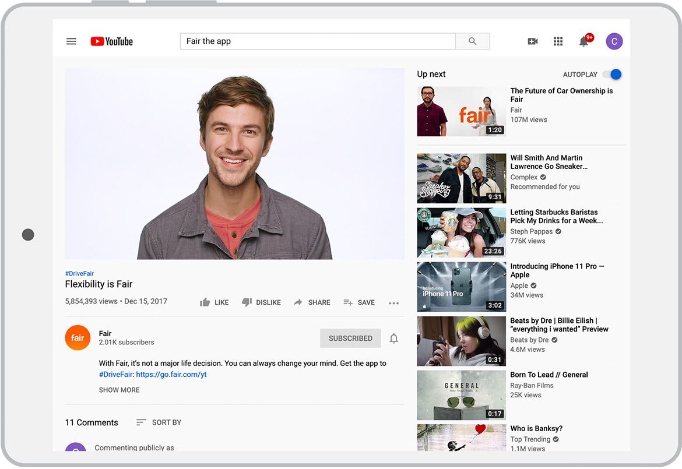The width and height of the screenshot is (682, 469).
Task: Visit the Steph Pappas channel
Action: pos(532,232)
